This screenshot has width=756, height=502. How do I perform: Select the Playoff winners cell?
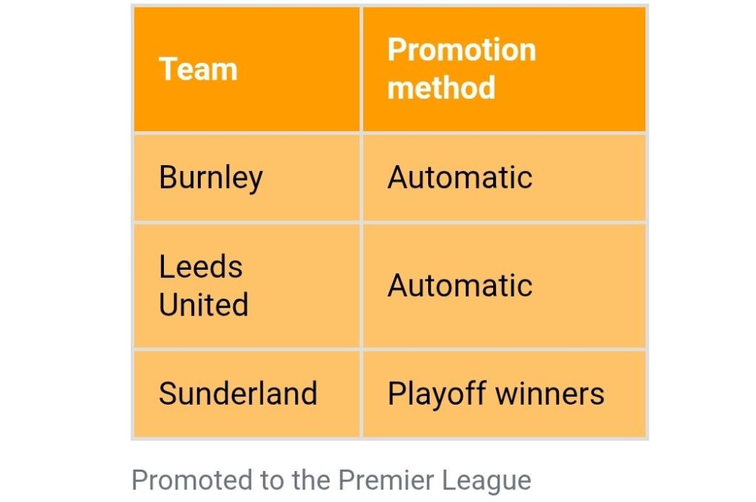(x=504, y=394)
